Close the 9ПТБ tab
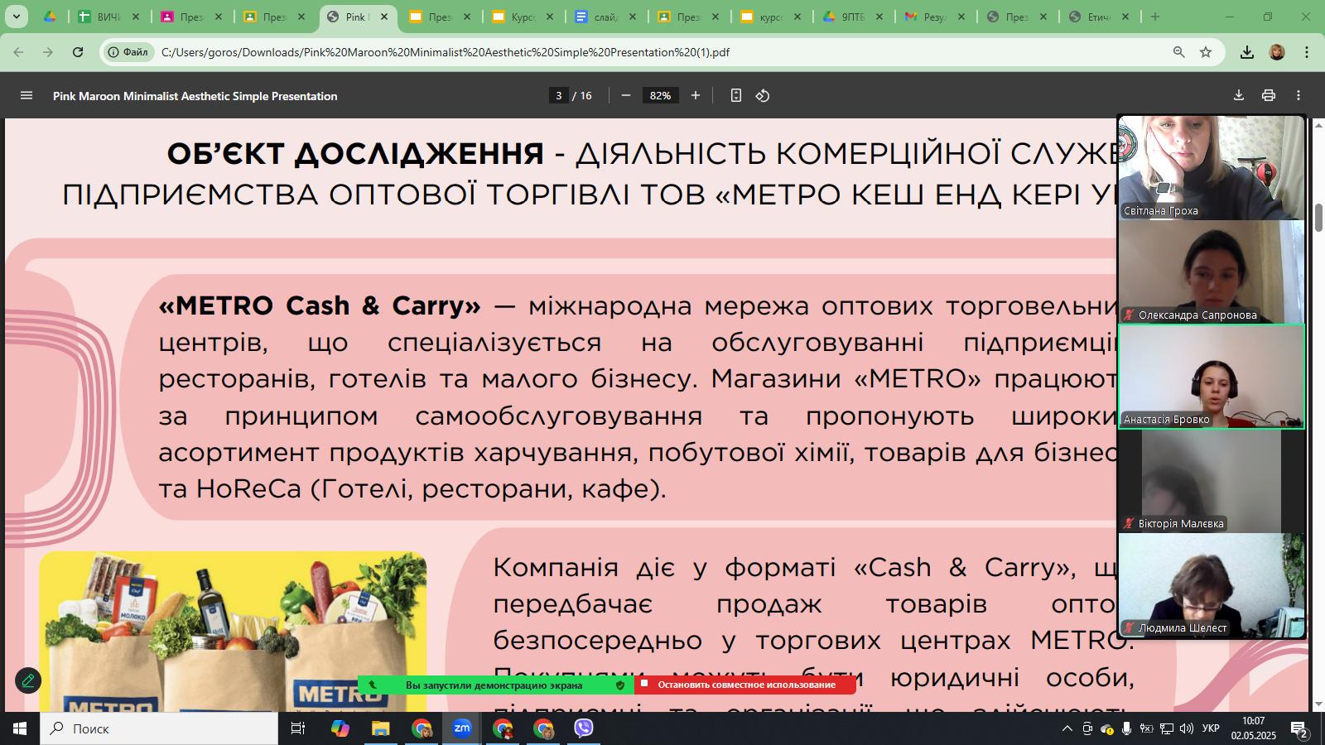Image resolution: width=1325 pixels, height=745 pixels. coord(879,17)
